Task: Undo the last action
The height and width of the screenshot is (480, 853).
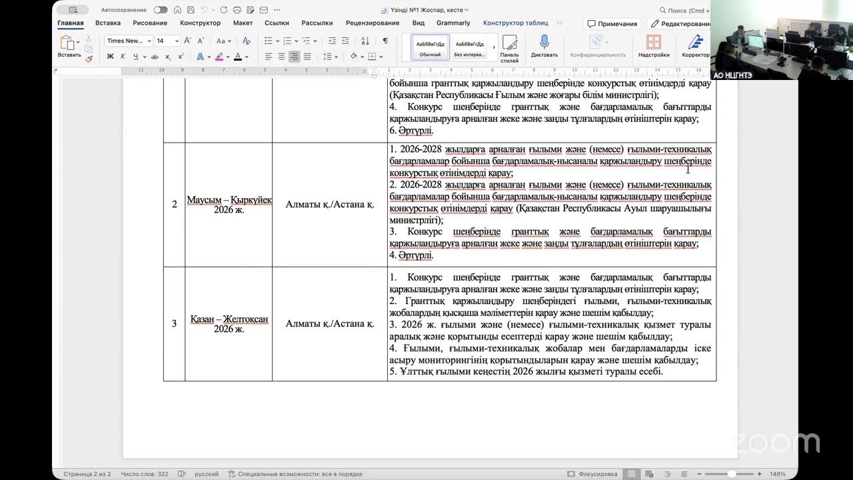Action: [205, 10]
